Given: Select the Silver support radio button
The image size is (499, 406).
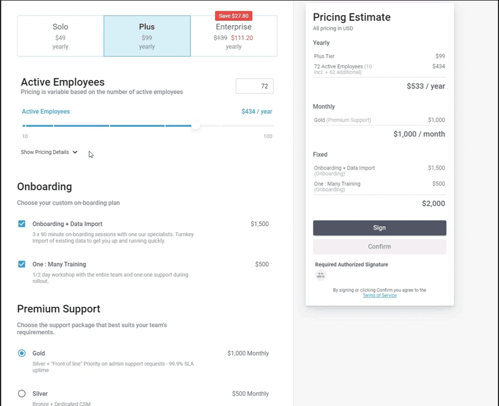Looking at the screenshot, I should tap(21, 393).
